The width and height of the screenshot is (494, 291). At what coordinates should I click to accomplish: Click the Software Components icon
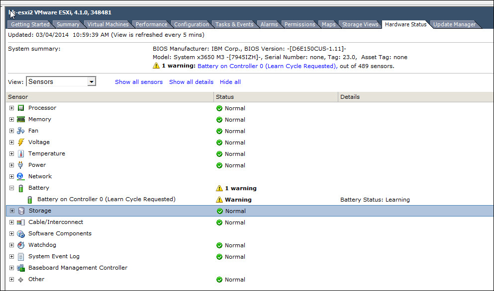[21, 234]
